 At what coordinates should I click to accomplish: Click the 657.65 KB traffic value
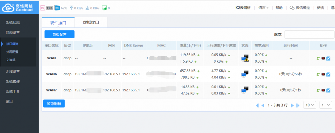click(x=188, y=71)
